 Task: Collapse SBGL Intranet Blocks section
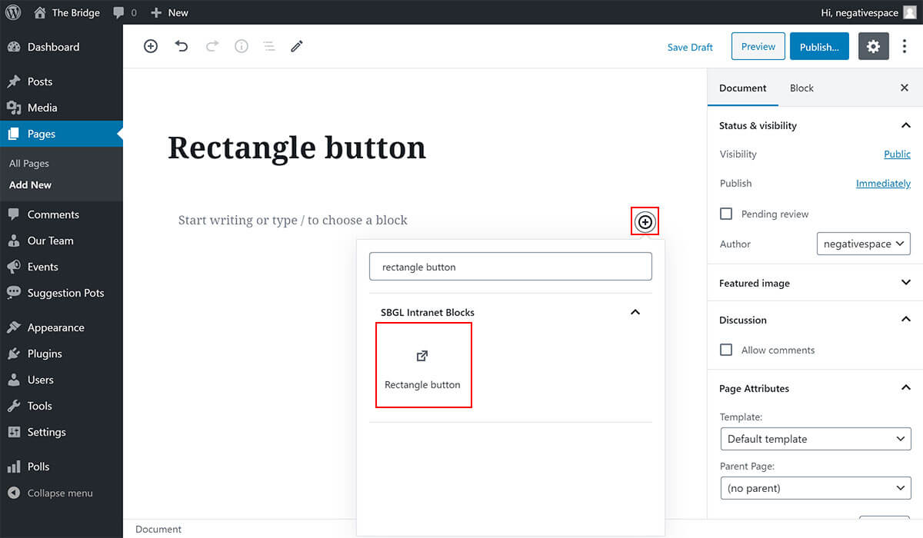click(635, 312)
